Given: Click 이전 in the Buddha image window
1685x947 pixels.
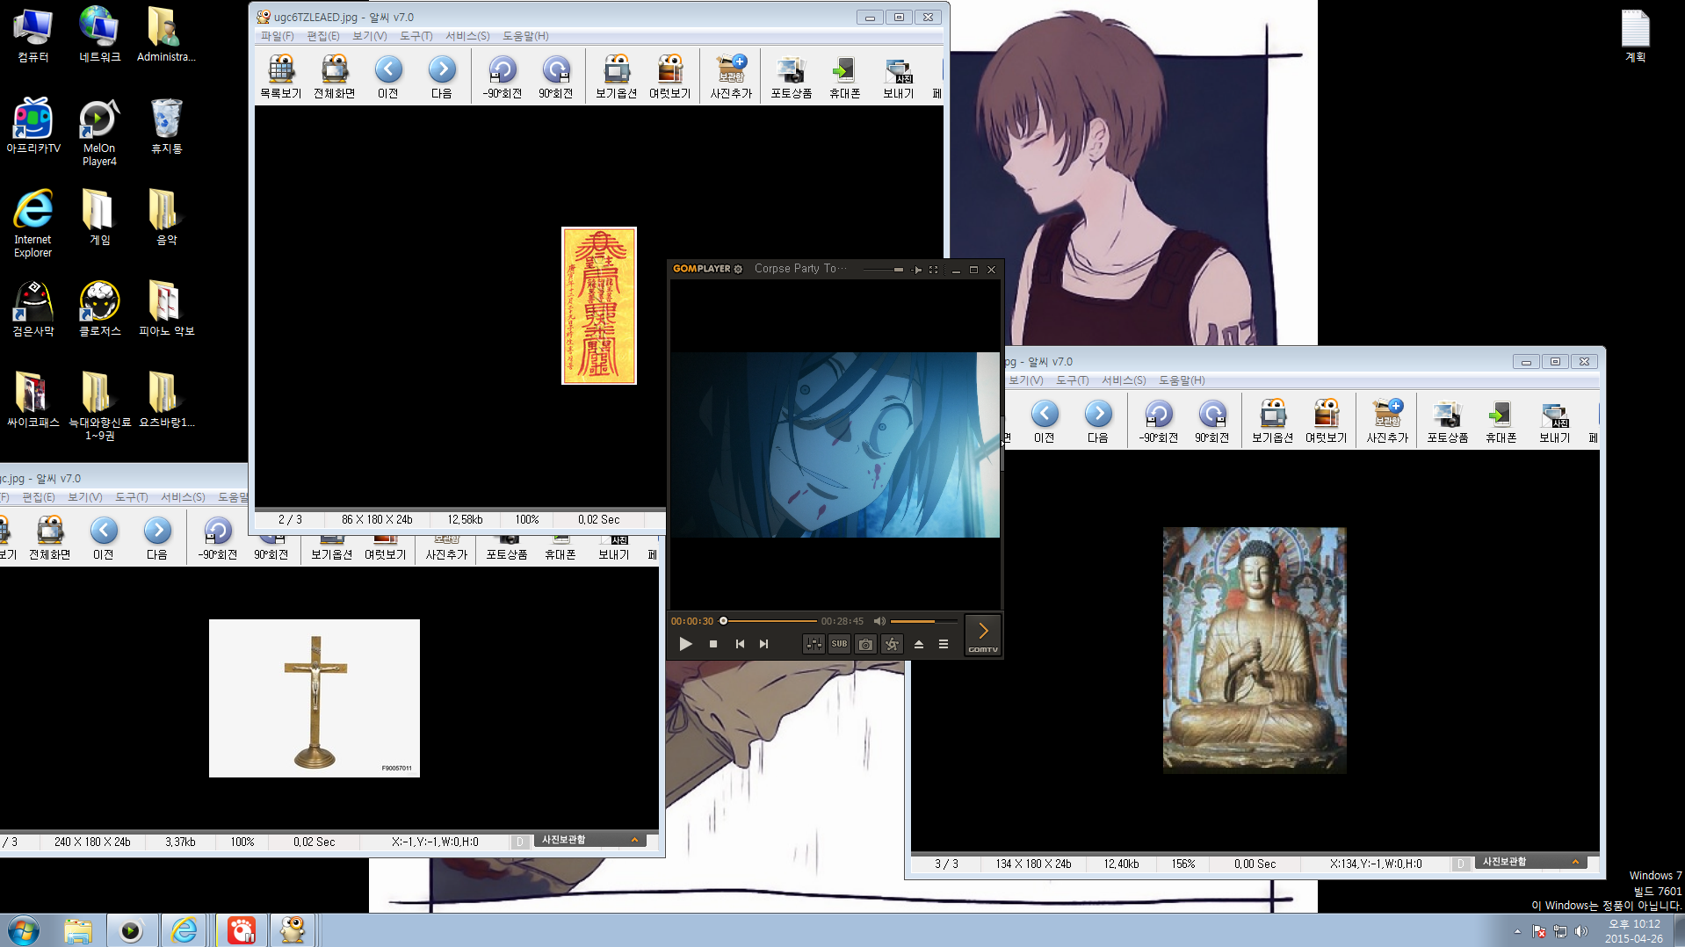Looking at the screenshot, I should click(1045, 421).
